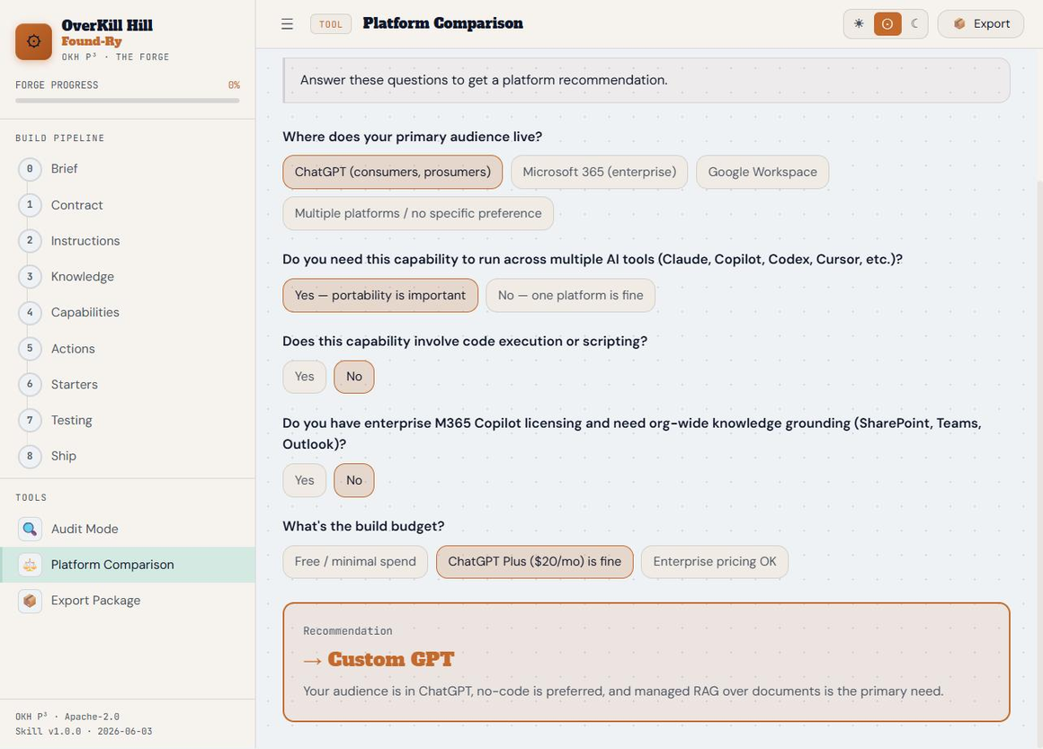
Task: Open Audit Mode magnifier icon
Action: coord(30,529)
